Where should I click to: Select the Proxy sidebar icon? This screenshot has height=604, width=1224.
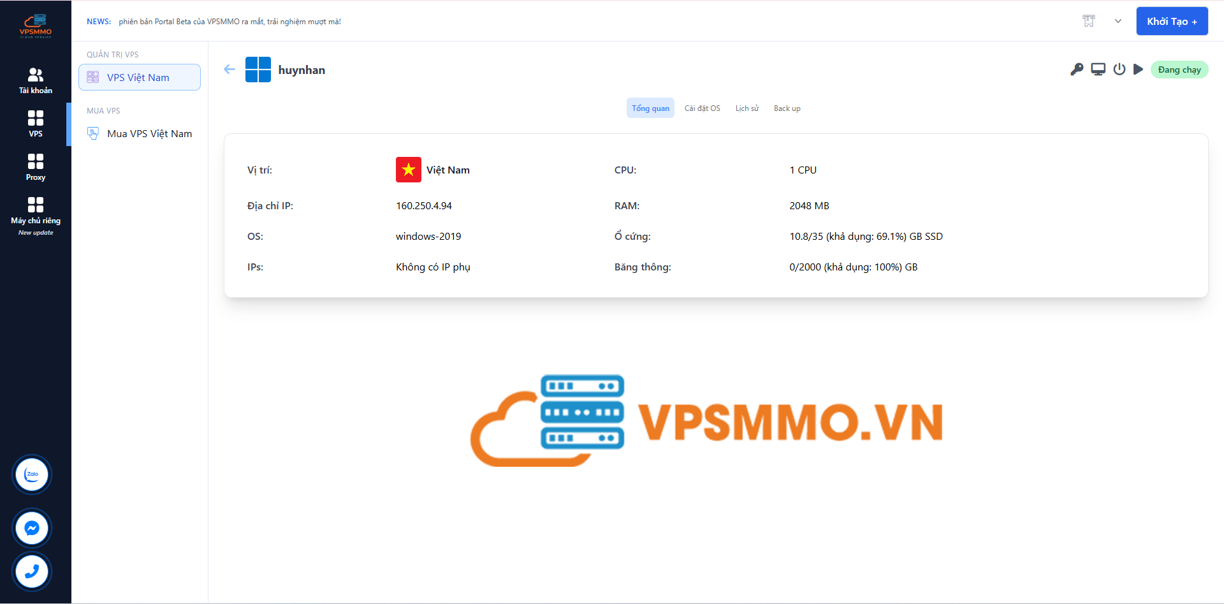36,167
